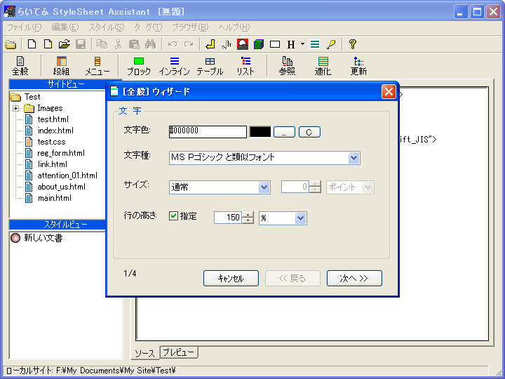The height and width of the screenshot is (379, 505).
Task: Open the ファイル(F) menu
Action: point(25,27)
